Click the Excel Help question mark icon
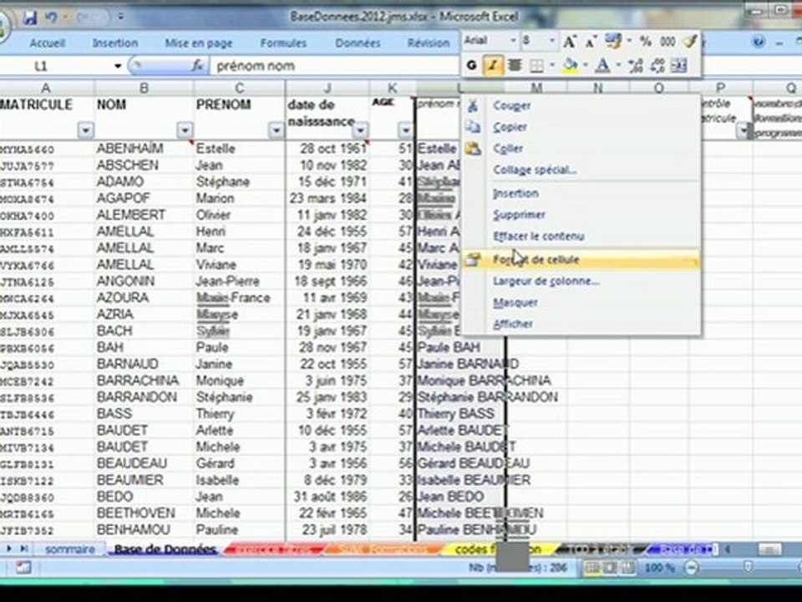 click(x=759, y=42)
